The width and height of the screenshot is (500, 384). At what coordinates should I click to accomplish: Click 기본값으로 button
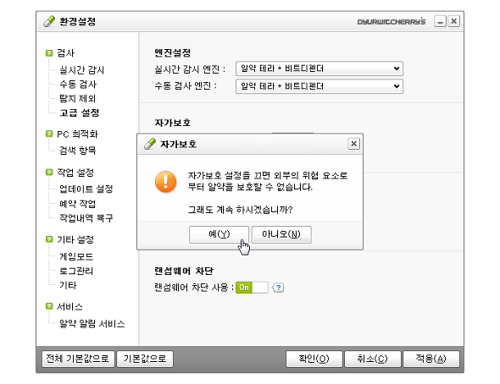pos(145,359)
